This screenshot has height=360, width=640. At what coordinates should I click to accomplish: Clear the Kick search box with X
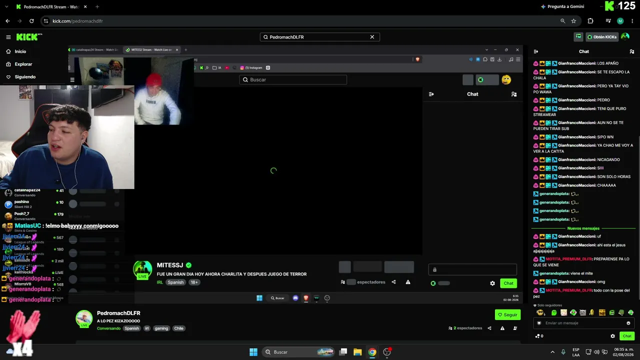click(x=372, y=37)
